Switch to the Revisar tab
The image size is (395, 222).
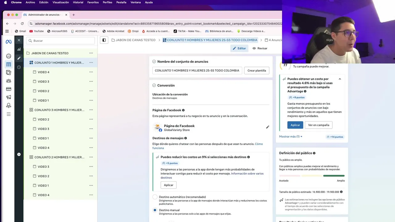pos(260,48)
